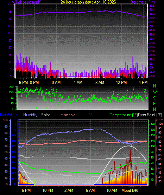Click 2 AM on the lower graph time axis
Image resolution: width=164 pixels, height=195 pixels.
[x=69, y=190]
